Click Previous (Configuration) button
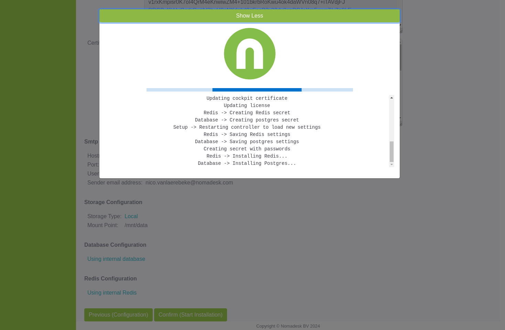This screenshot has width=505, height=330. 118,315
